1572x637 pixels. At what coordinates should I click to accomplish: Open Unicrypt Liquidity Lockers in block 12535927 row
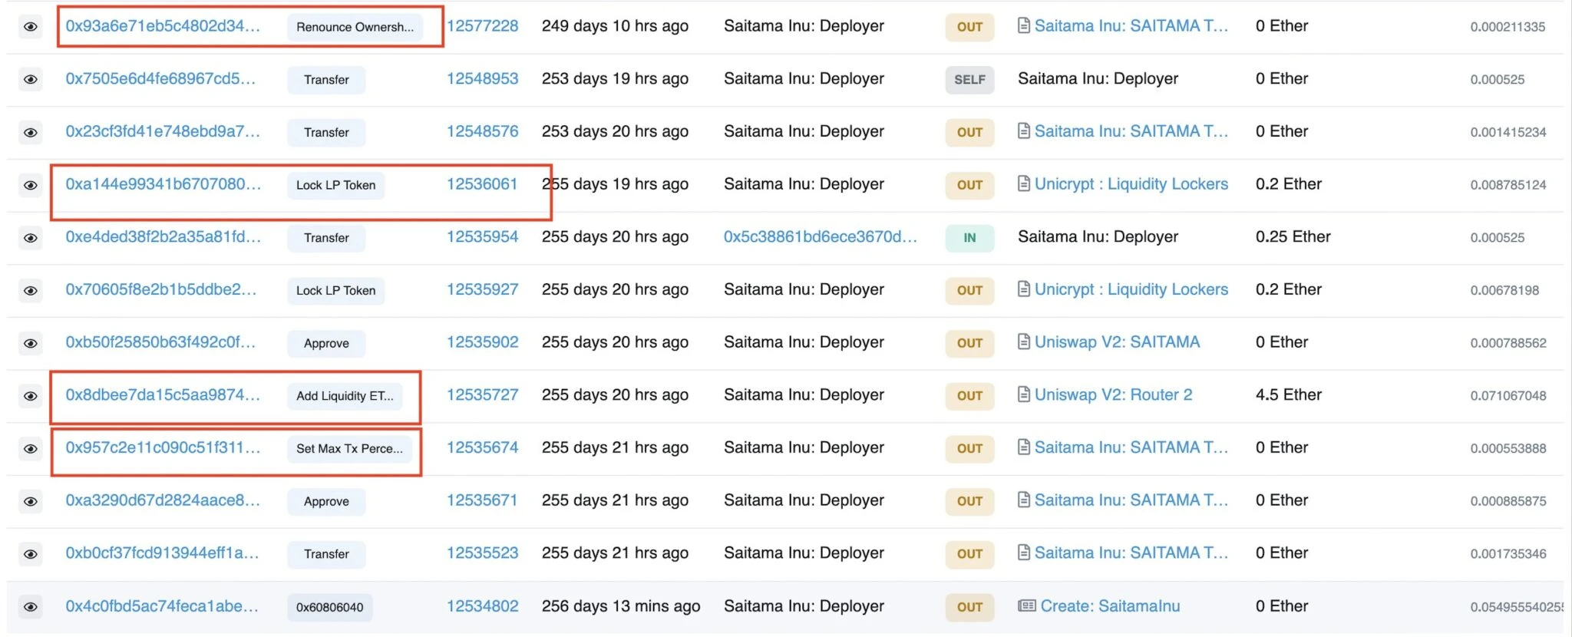pos(1131,289)
